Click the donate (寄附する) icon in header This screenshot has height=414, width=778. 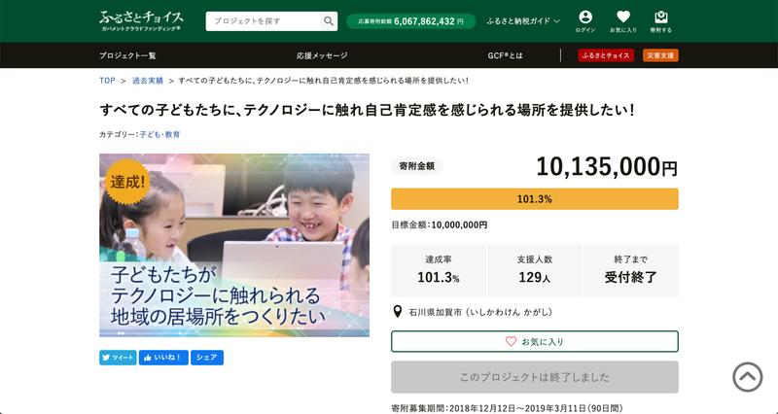click(x=661, y=21)
